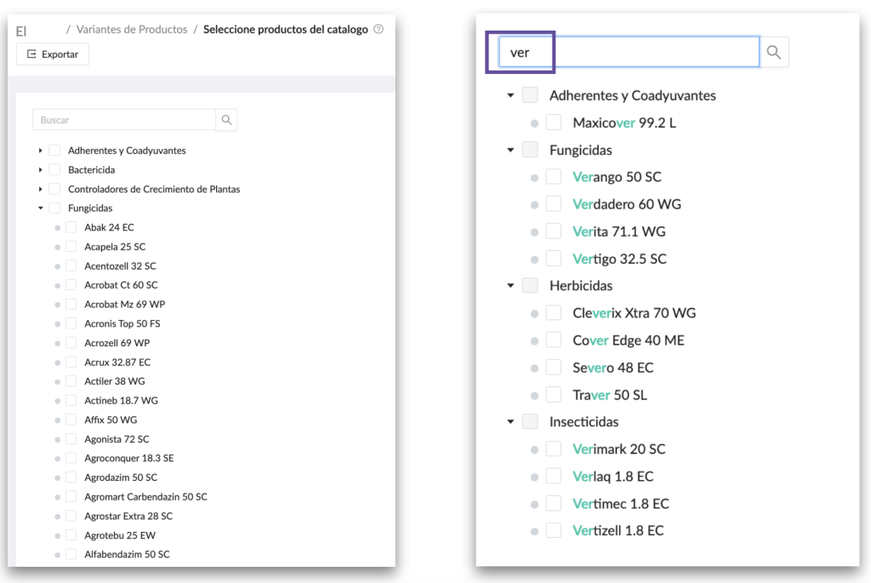Screen dimensions: 871x583
Task: Focus the Buscar search input
Action: tap(124, 120)
